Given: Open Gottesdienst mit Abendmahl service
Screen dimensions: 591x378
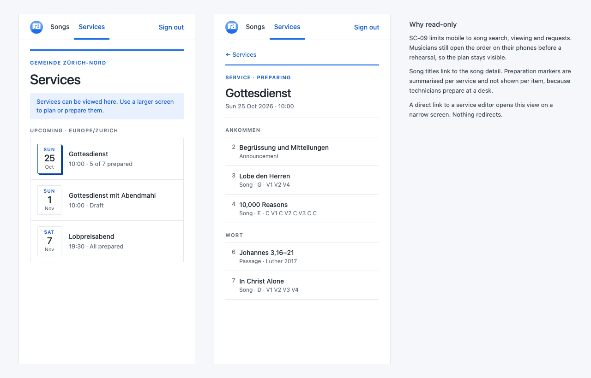Looking at the screenshot, I should tap(107, 200).
